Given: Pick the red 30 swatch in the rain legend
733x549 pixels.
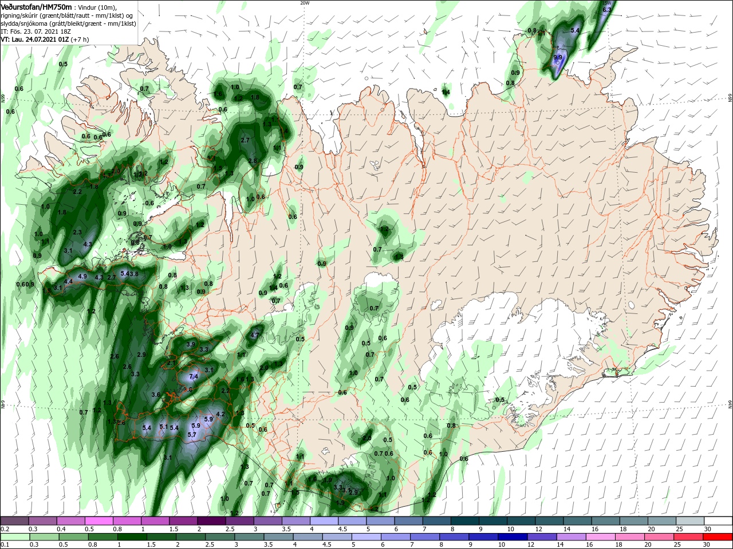Looking at the screenshot, I should pyautogui.click(x=718, y=537).
